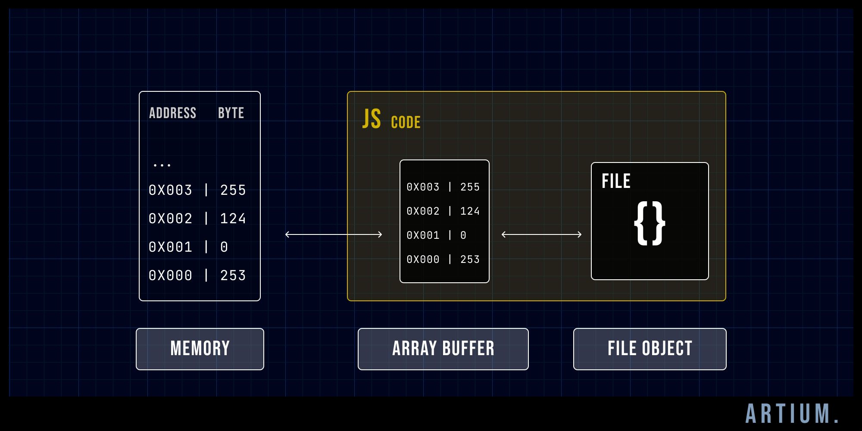Click the FILE OBJECT label button
Viewport: 862px width, 431px height.
point(649,349)
